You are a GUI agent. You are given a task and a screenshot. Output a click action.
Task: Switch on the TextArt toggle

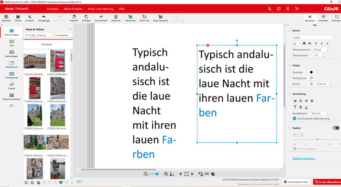click(335, 128)
